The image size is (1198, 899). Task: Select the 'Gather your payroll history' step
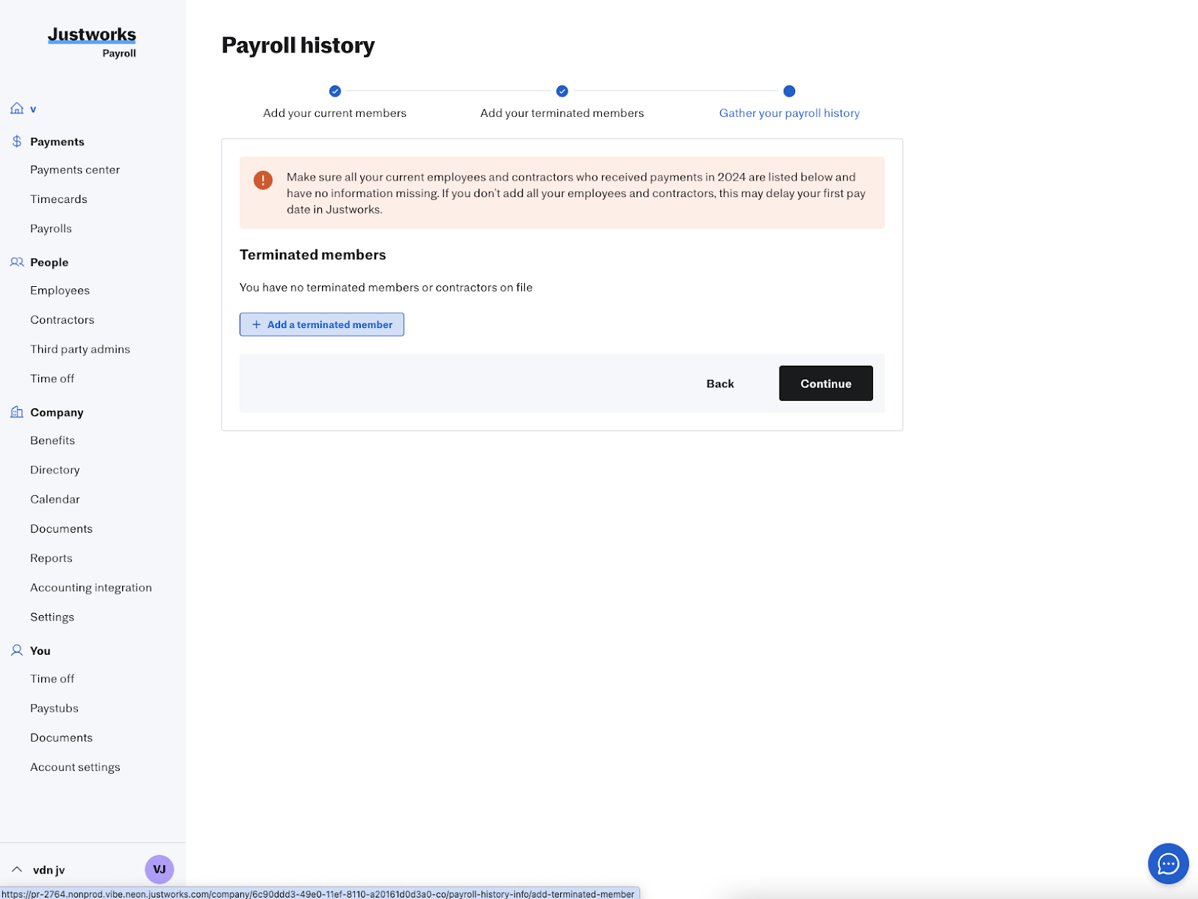coord(789,91)
